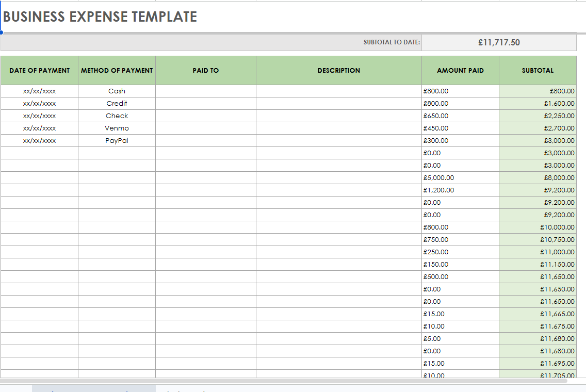Select the Venmo payment method cell

tap(117, 128)
